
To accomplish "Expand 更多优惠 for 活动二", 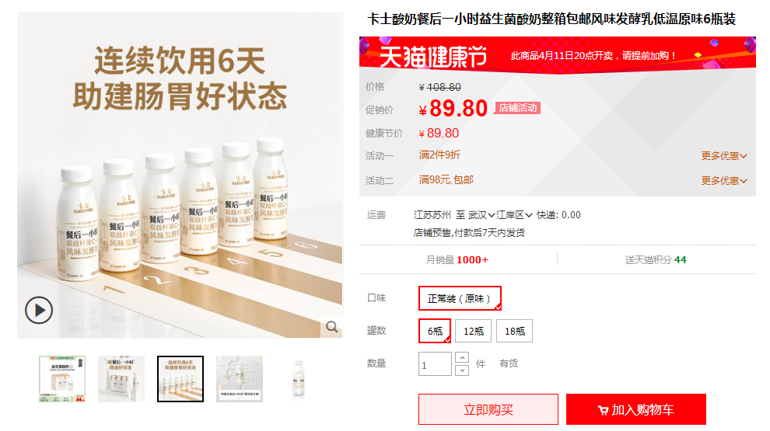I will [724, 181].
